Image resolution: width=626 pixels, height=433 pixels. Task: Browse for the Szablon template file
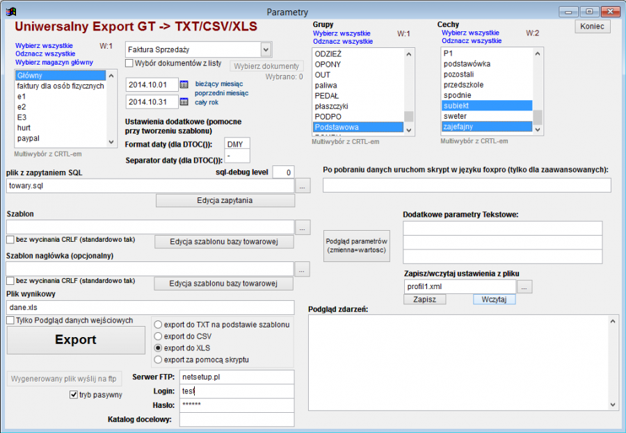[303, 227]
